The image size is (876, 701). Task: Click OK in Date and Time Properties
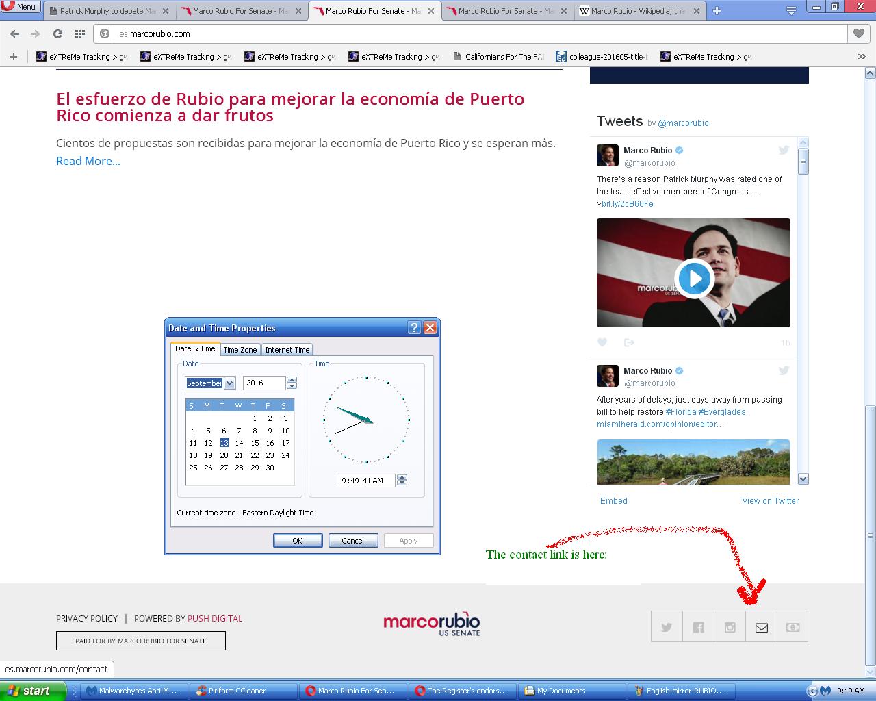click(x=298, y=541)
